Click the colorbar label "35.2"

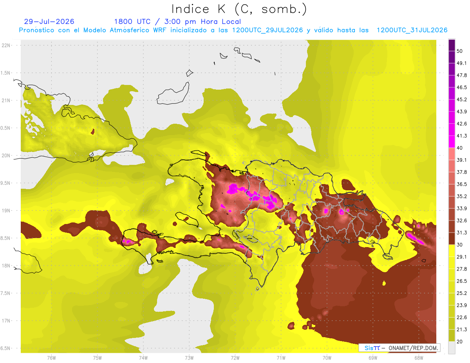462,196
